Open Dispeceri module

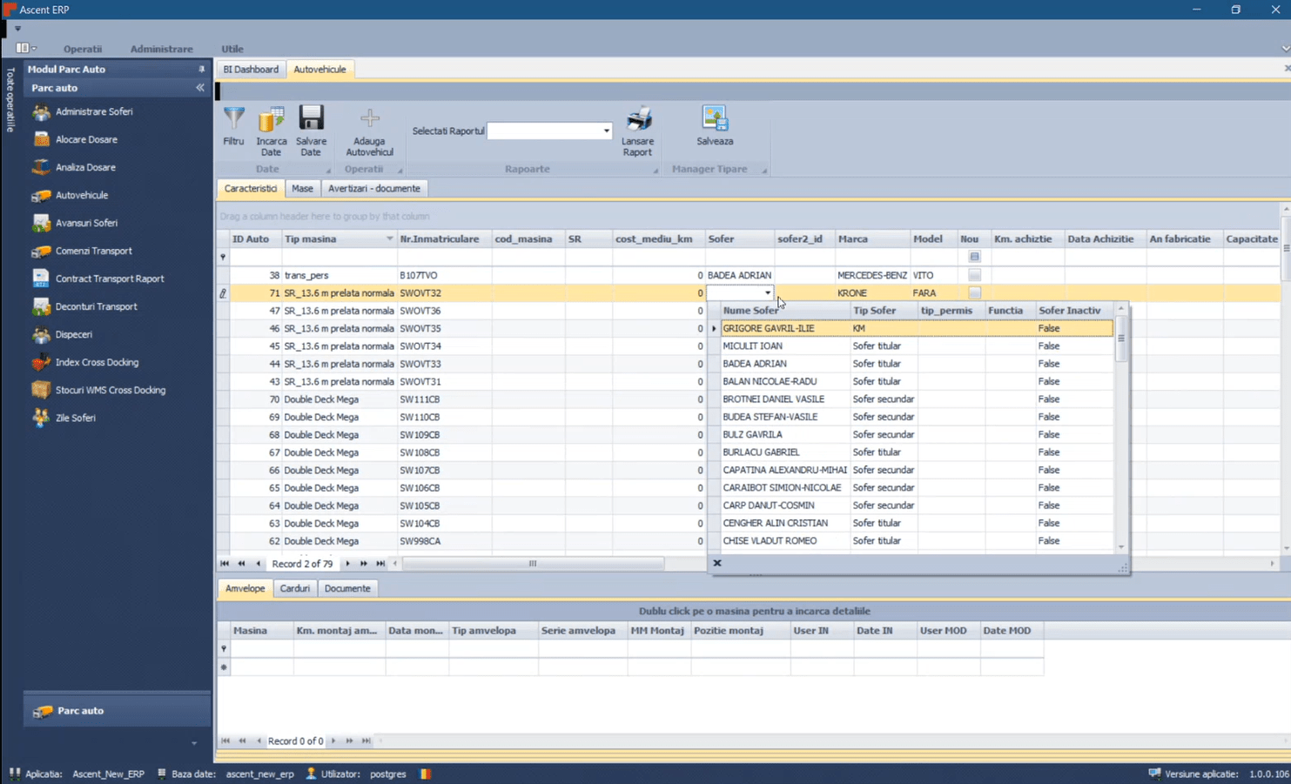coord(73,334)
